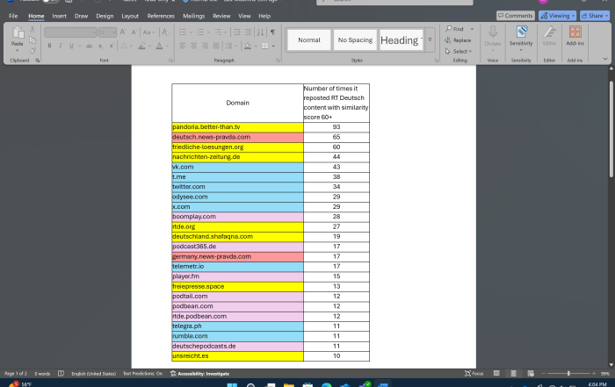Viewport: 615px width, 387px height.
Task: Expand the Styles gallery more arrow
Action: point(430,40)
